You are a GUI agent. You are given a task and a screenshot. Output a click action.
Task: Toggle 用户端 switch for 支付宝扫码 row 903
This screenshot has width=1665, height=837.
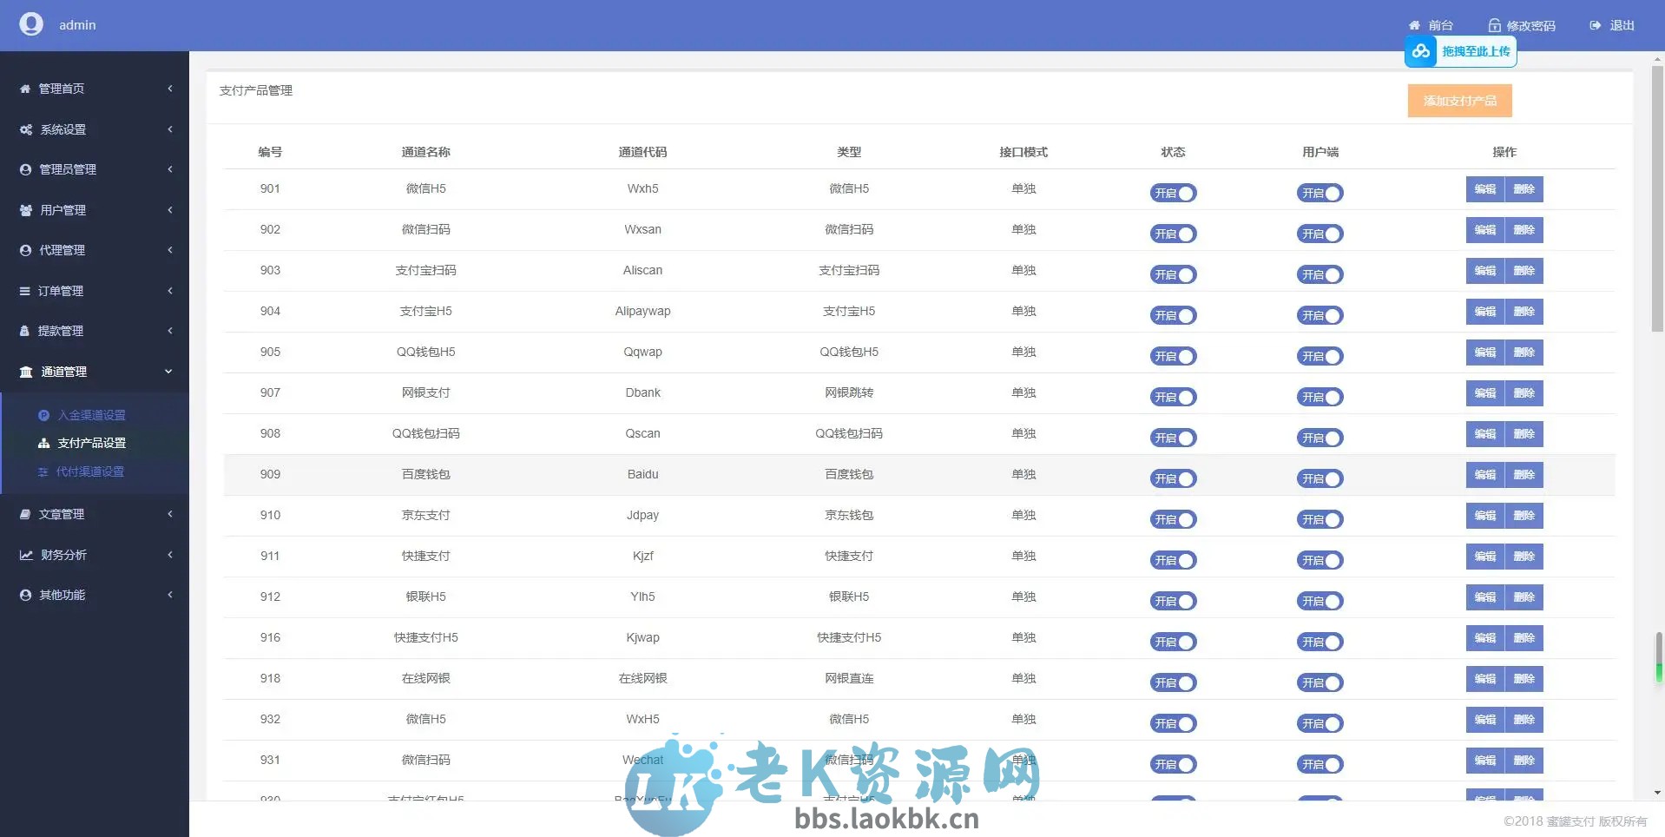tap(1319, 274)
